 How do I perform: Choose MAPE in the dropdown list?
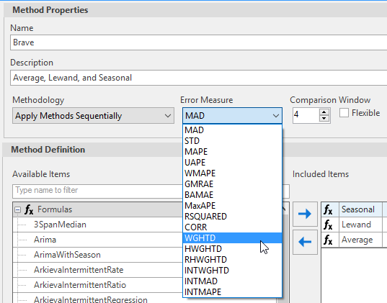point(232,152)
